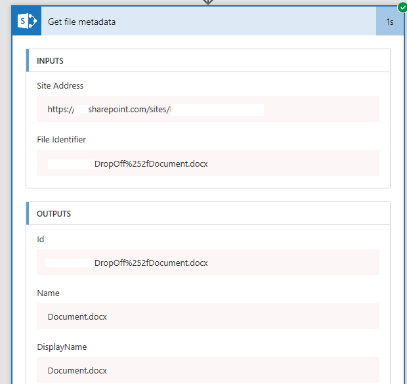Select the DisplayName value Document.docx
407x384 pixels.
[x=208, y=370]
